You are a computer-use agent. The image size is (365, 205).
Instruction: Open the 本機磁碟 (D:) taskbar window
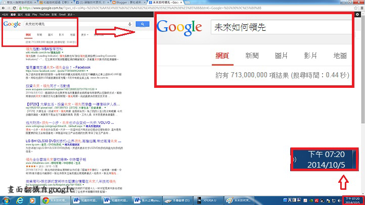click(x=177, y=200)
